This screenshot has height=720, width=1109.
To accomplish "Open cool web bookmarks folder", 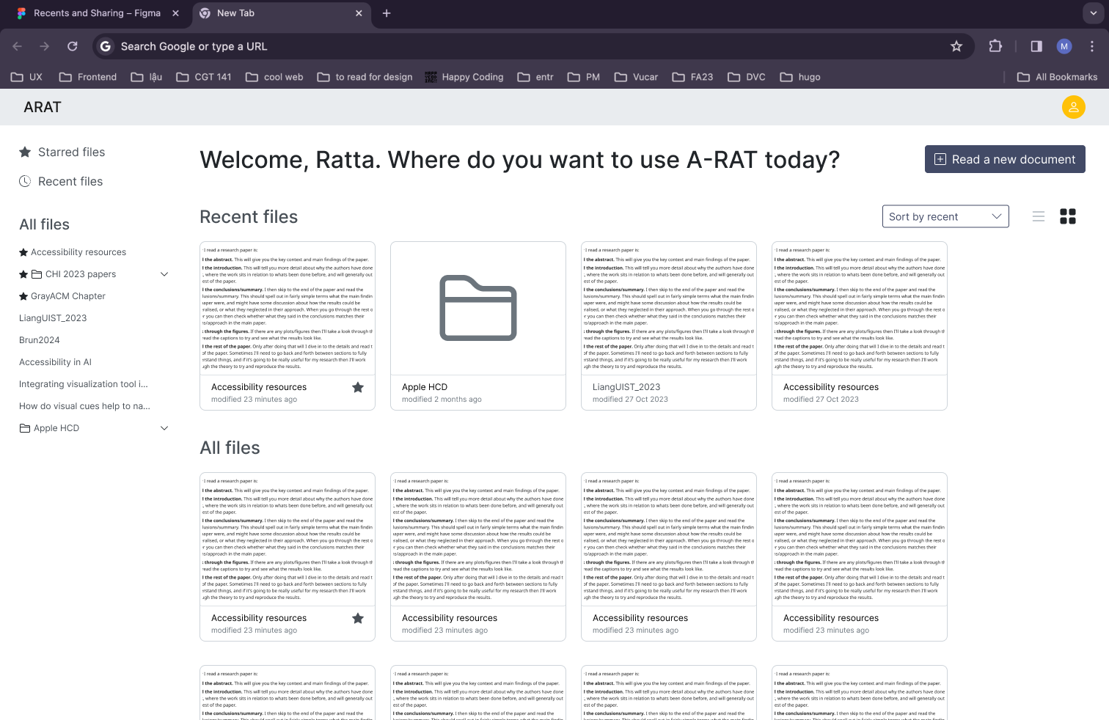I will click(274, 77).
